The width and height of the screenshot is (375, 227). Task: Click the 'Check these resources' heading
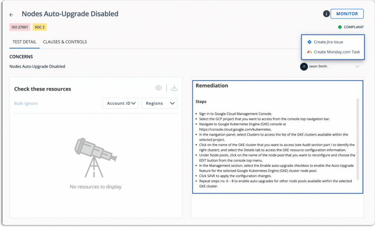pyautogui.click(x=42, y=89)
